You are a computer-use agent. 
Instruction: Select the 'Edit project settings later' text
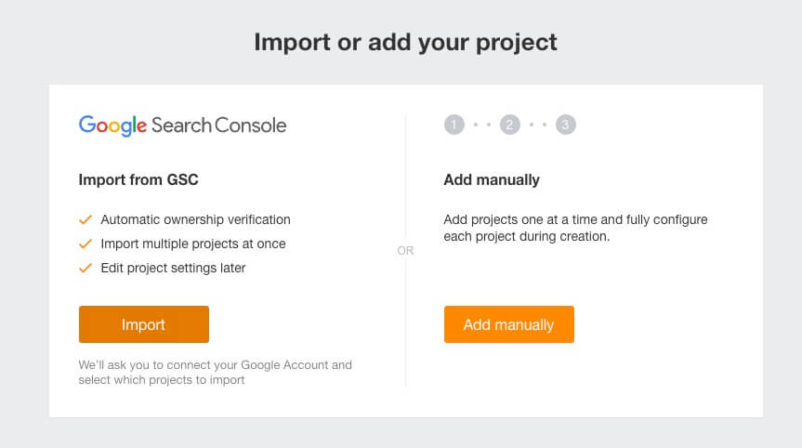pos(173,269)
